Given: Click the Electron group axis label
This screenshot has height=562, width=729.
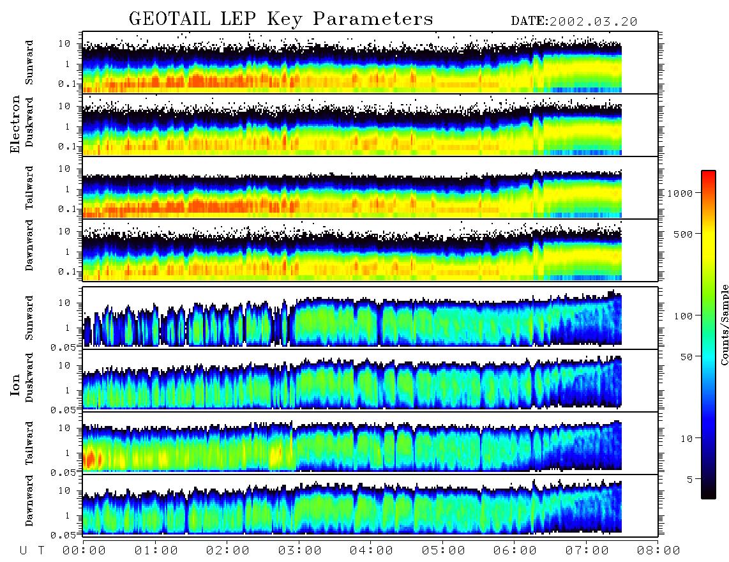Looking at the screenshot, I should click(15, 124).
